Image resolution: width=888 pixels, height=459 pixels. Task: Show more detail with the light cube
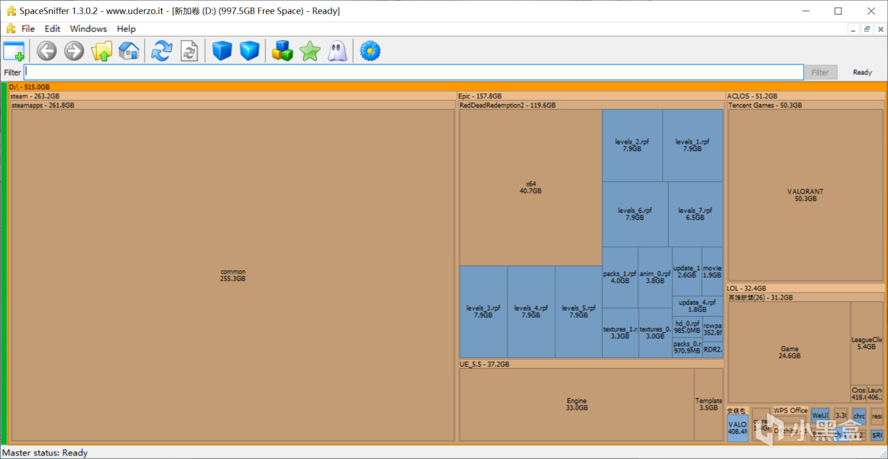pos(249,51)
